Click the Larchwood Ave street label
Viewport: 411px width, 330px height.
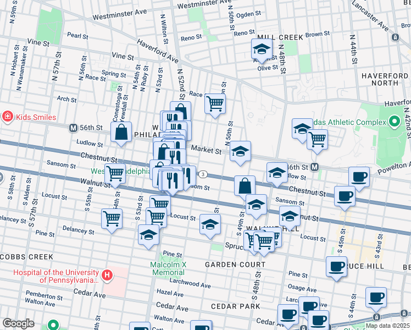(x=190, y=283)
